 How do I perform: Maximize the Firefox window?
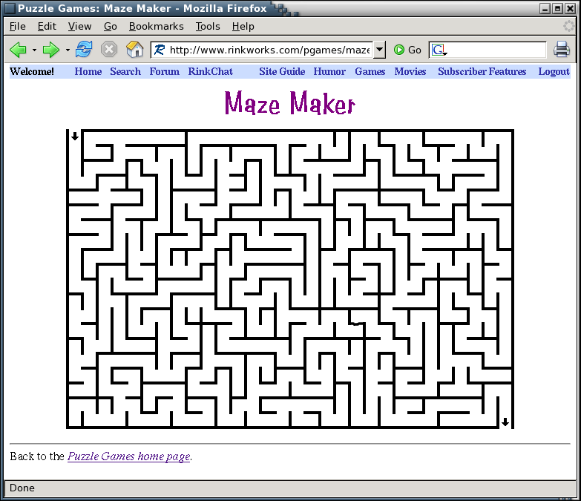click(557, 8)
